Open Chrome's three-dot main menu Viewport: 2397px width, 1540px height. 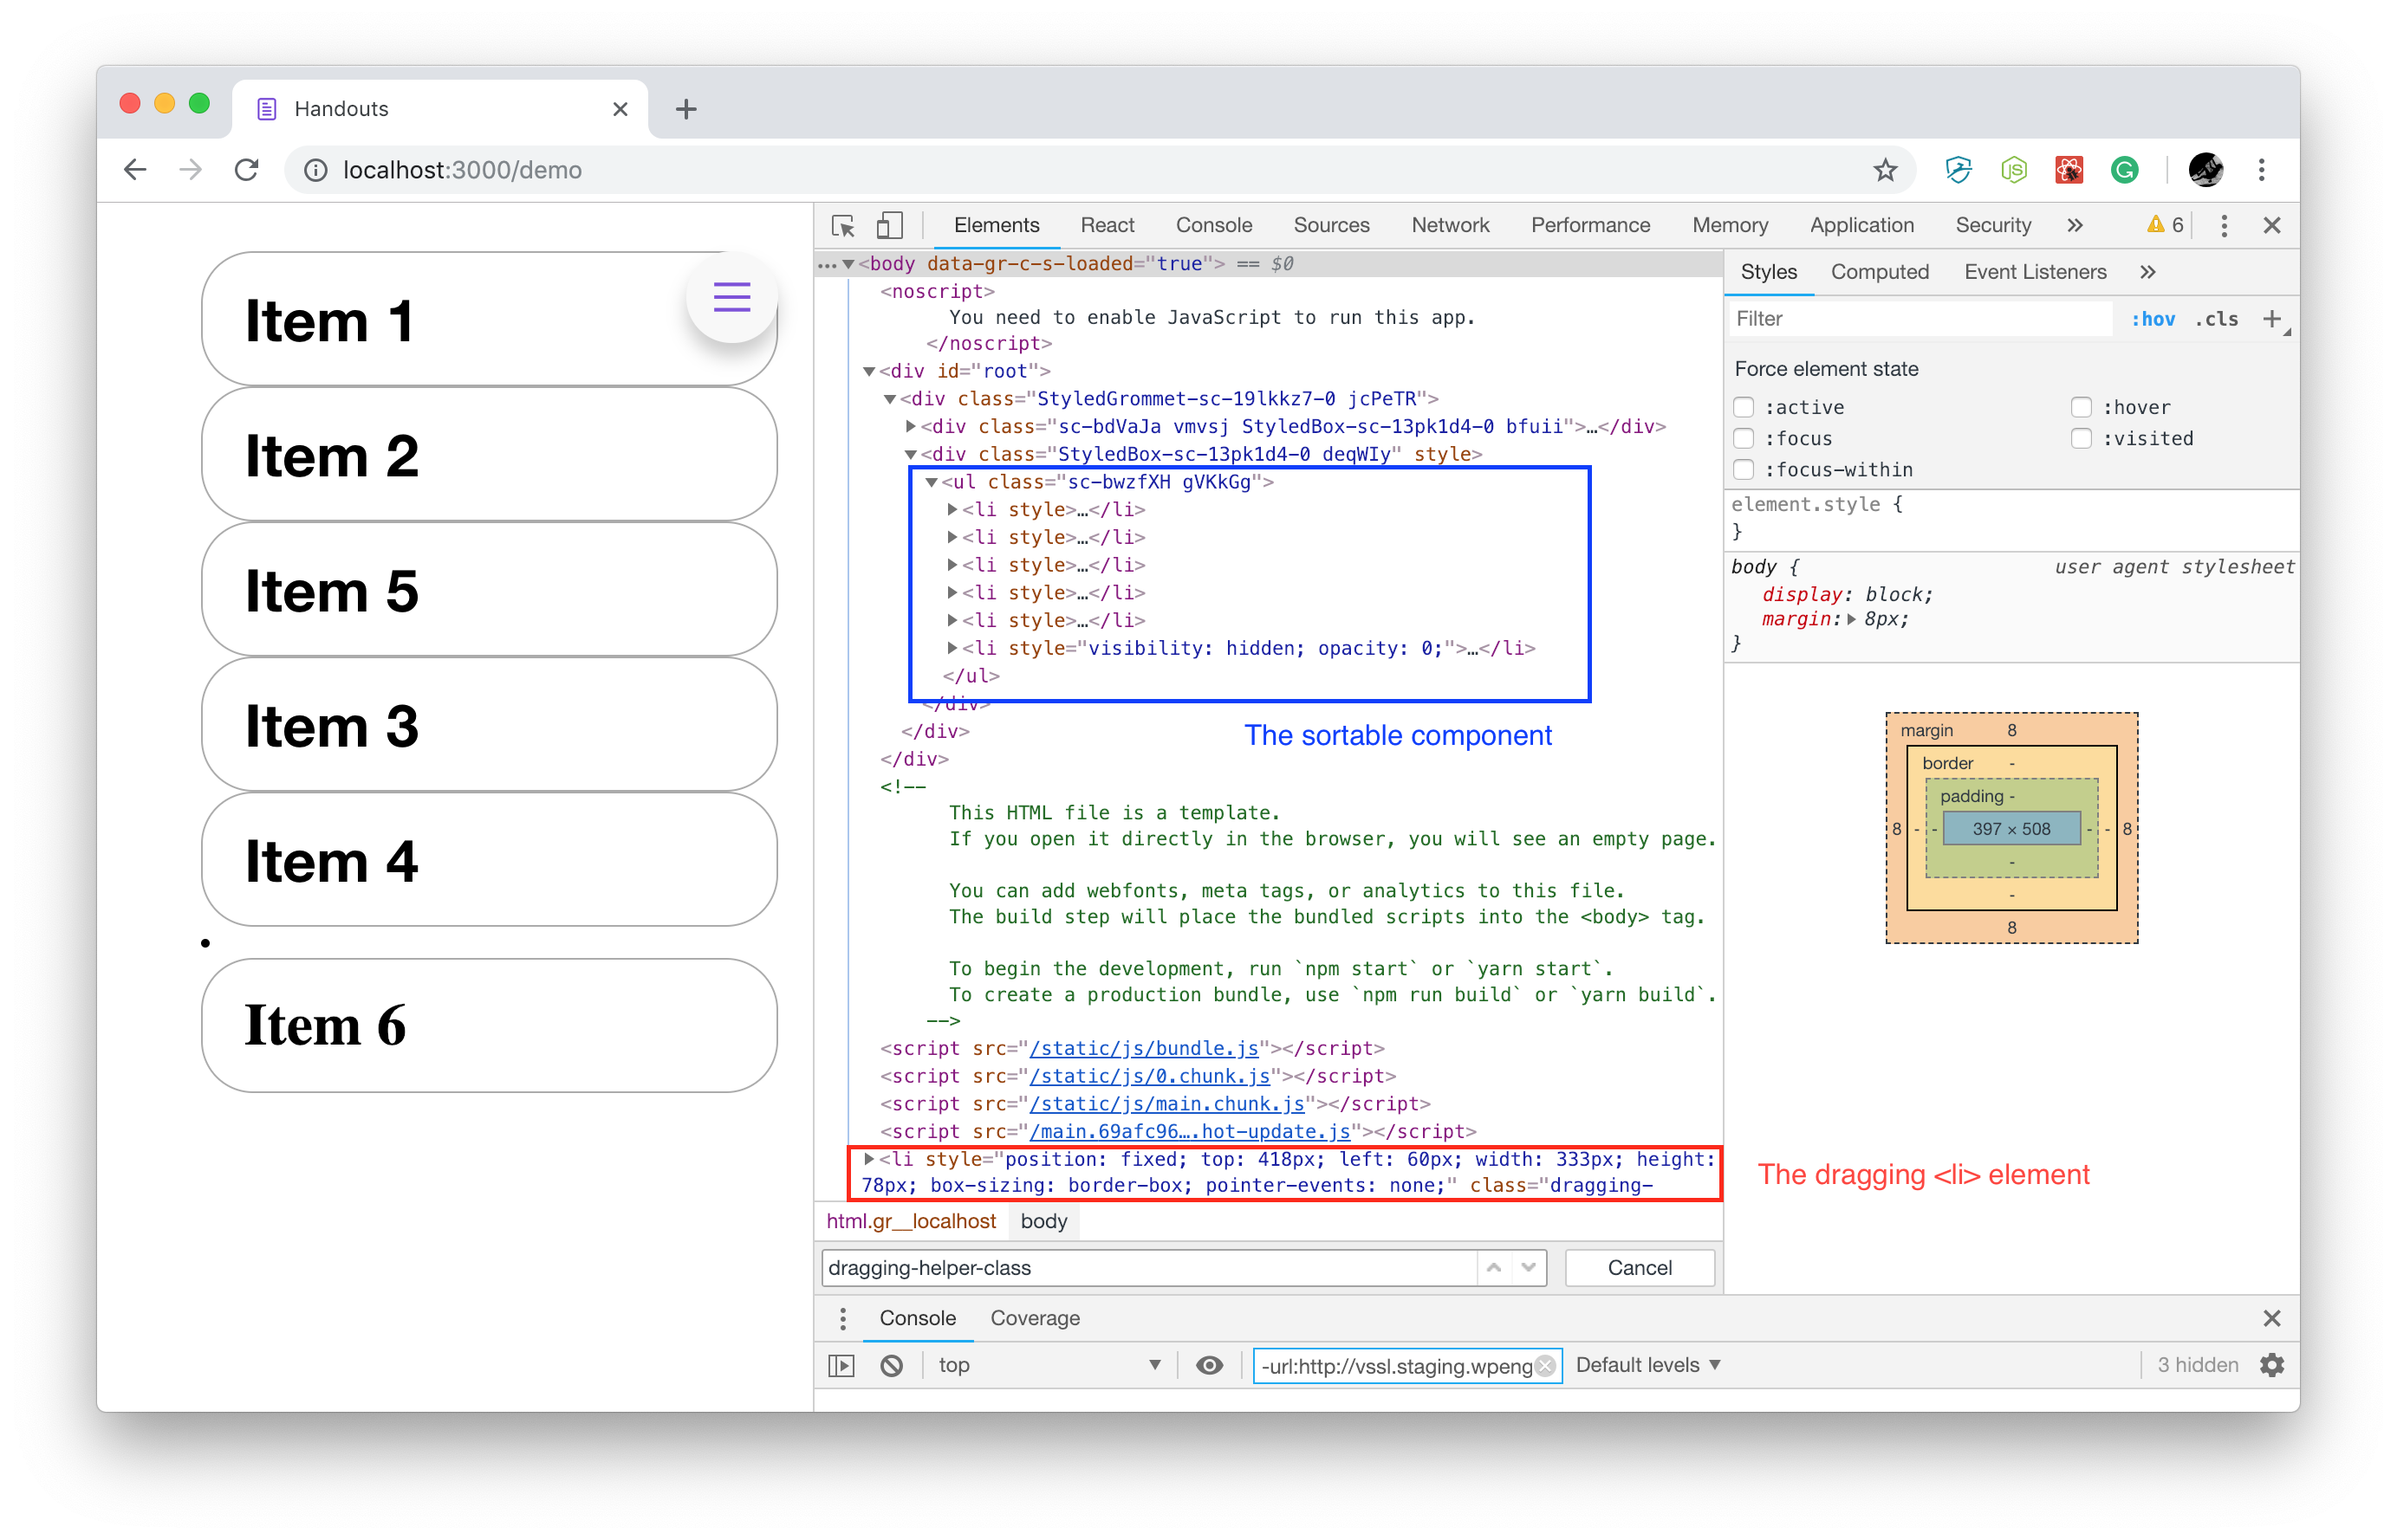2261,170
